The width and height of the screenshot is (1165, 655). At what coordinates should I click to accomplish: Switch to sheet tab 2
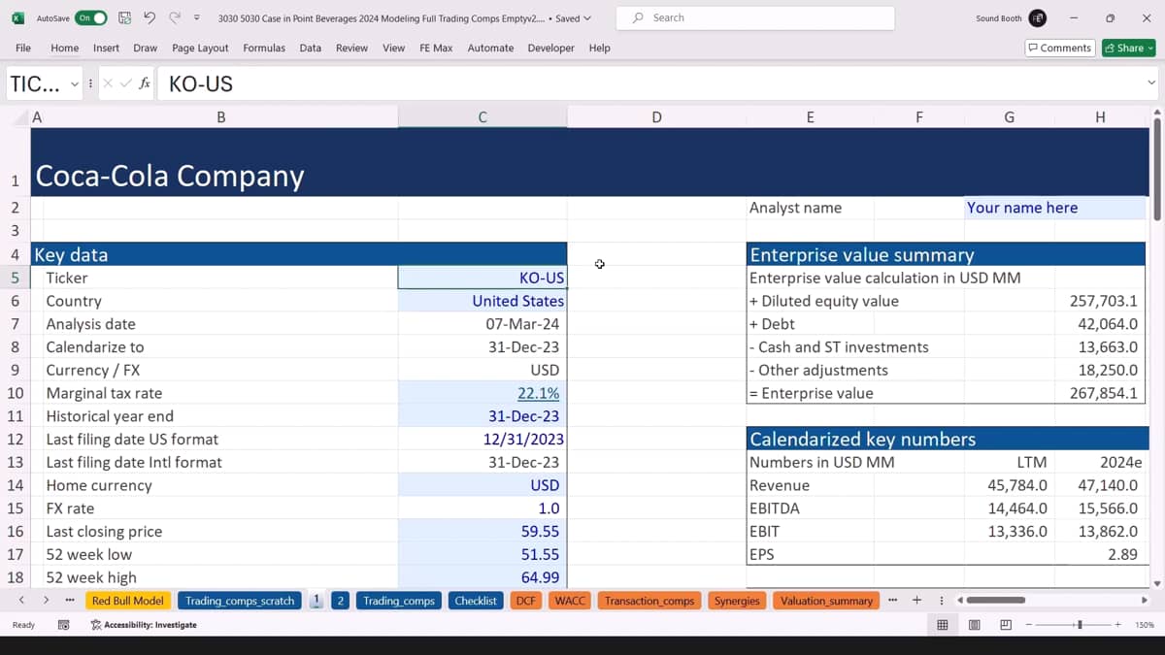click(340, 601)
